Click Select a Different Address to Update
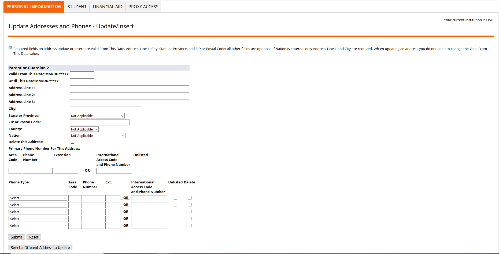Image resolution: width=499 pixels, height=254 pixels. point(40,247)
